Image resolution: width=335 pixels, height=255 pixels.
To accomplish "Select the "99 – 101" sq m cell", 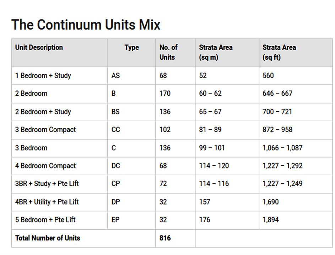I will [212, 148].
